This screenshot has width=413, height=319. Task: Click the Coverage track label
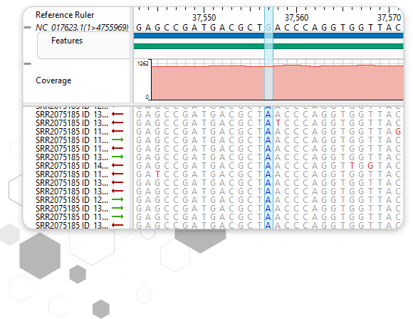pyautogui.click(x=53, y=80)
